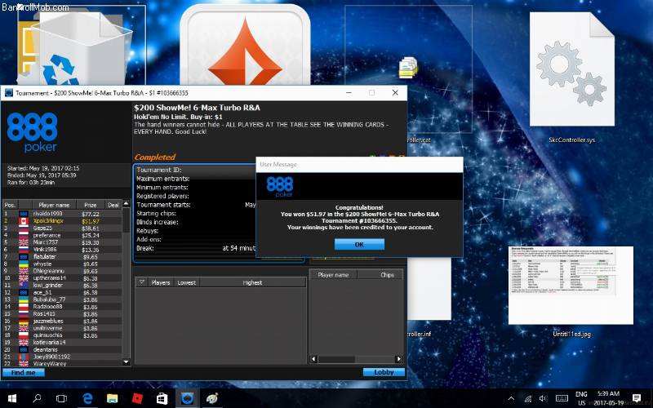Click the Deal column header
Screen dimensions: 653x408
[x=113, y=205]
